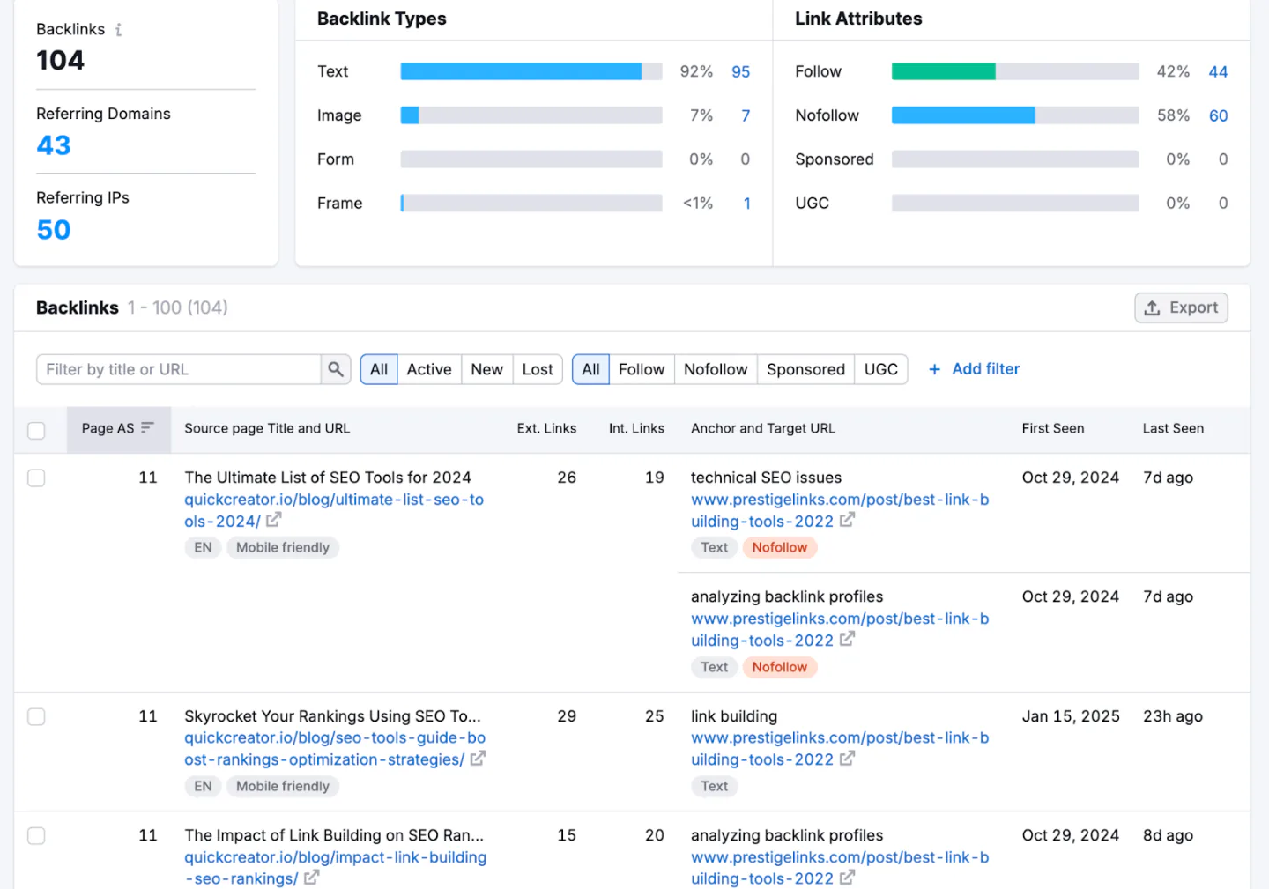The image size is (1269, 889).
Task: Open quickcreator.io seo-tools-guide link
Action: [x=335, y=749]
